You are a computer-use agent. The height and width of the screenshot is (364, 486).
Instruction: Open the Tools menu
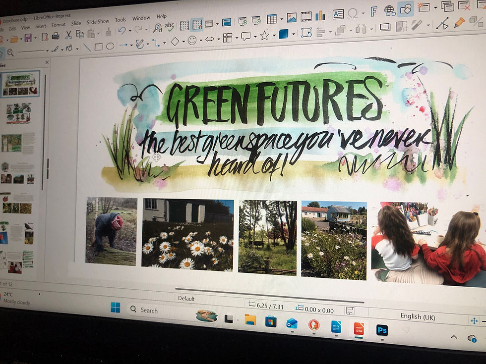coord(121,20)
